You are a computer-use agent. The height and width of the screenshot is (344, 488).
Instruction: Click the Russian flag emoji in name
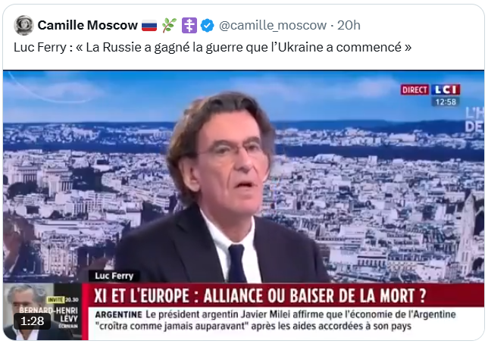[149, 26]
